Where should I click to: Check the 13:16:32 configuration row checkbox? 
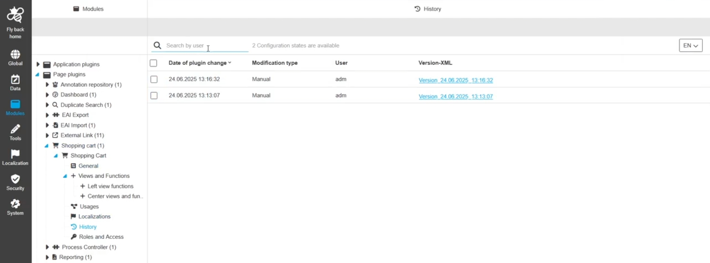(x=154, y=79)
